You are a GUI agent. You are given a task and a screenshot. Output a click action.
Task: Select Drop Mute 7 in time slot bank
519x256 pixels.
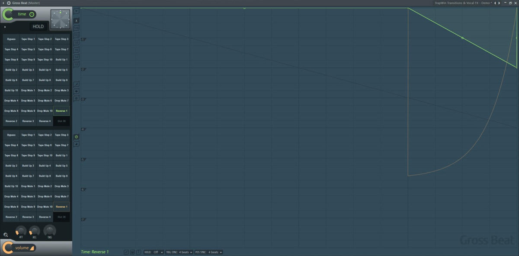tap(61, 101)
